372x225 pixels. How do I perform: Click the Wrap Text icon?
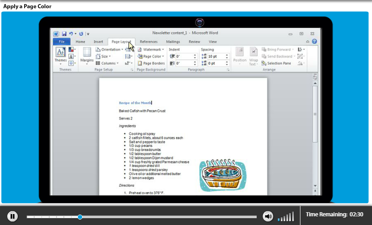point(253,57)
